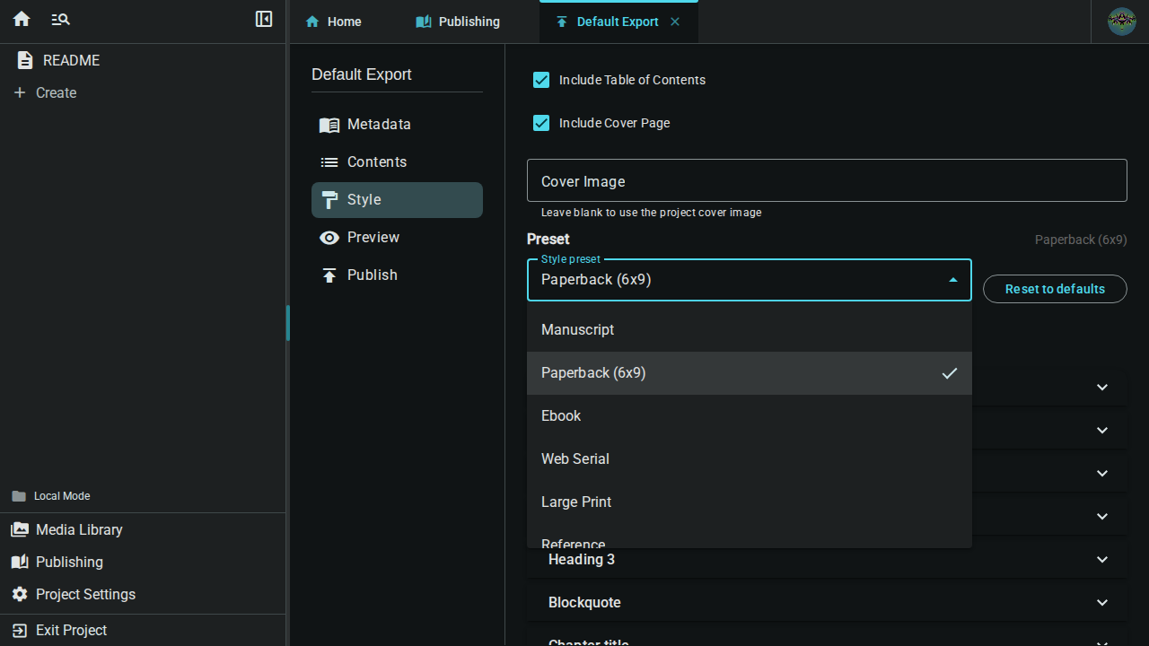Click the README document icon
1149x646 pixels.
pyautogui.click(x=25, y=60)
